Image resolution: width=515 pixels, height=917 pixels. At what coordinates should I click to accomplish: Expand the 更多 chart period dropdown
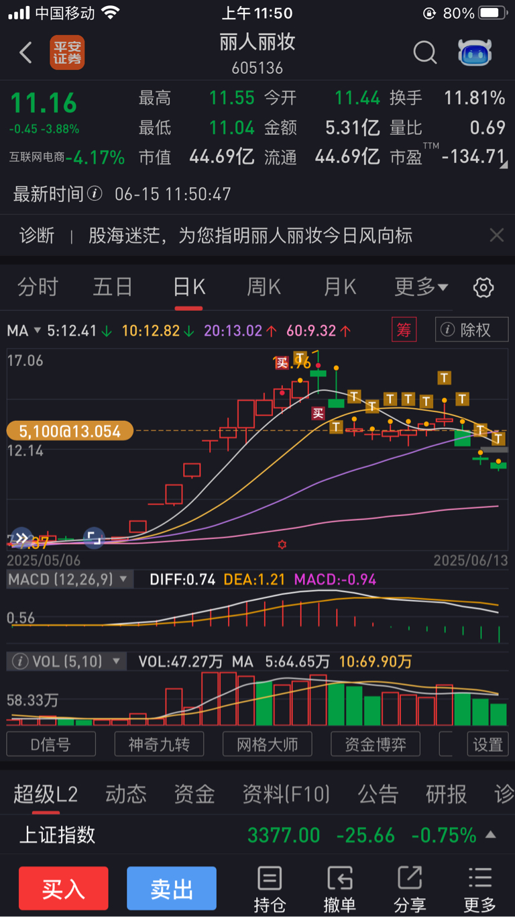pos(421,288)
